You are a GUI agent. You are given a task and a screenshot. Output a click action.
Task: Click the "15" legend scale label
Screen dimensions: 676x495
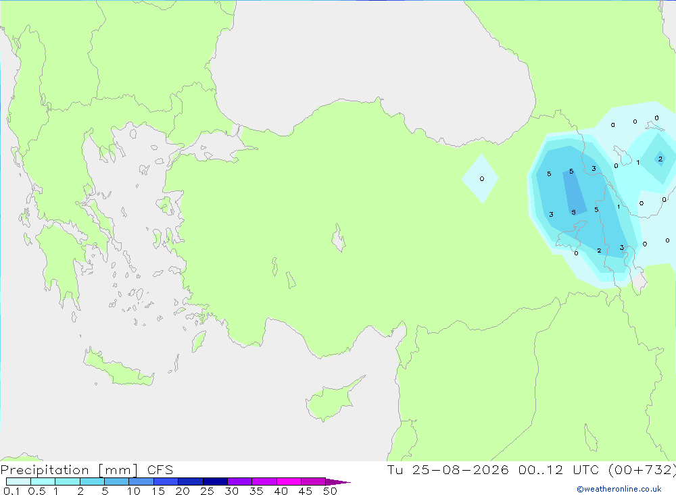click(158, 491)
